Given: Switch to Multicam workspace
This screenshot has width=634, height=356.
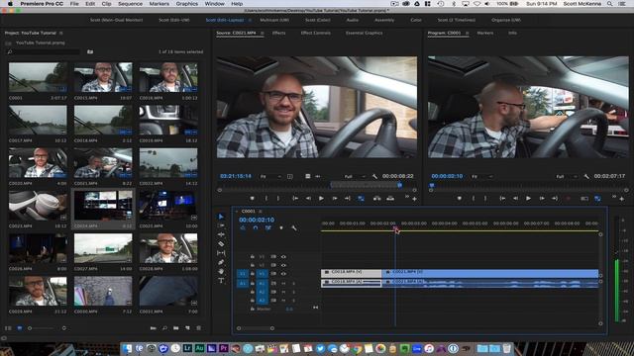Looking at the screenshot, I should [x=274, y=20].
